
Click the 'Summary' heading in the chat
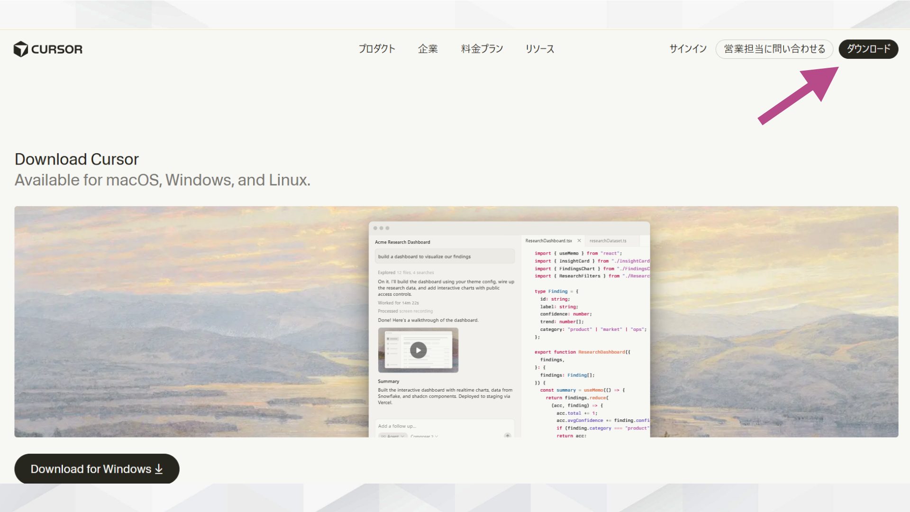388,382
